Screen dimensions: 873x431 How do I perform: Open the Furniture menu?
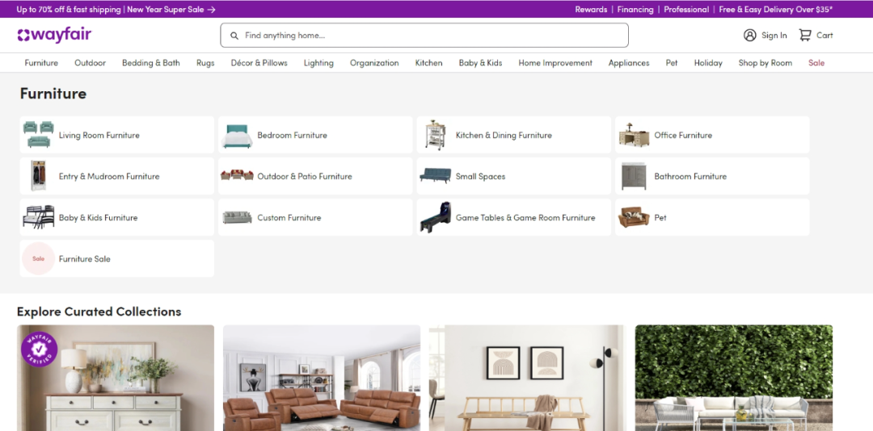(41, 63)
